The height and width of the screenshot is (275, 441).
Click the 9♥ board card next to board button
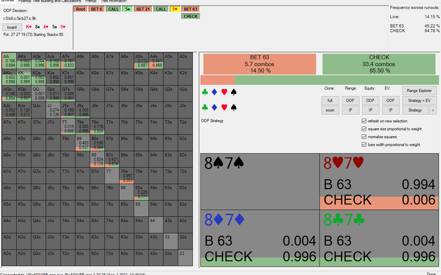click(x=63, y=26)
